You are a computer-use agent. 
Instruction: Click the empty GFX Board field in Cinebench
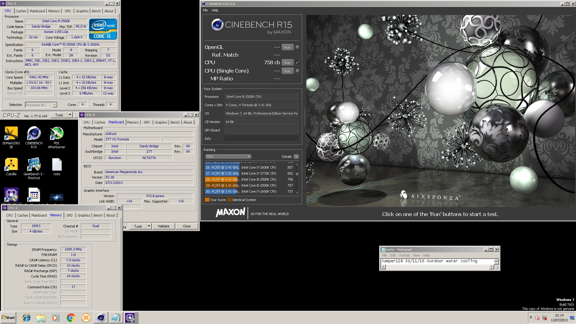(262, 130)
